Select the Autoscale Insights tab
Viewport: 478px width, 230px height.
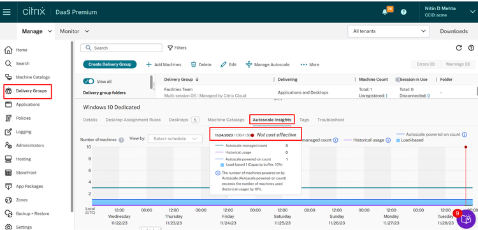pyautogui.click(x=272, y=120)
